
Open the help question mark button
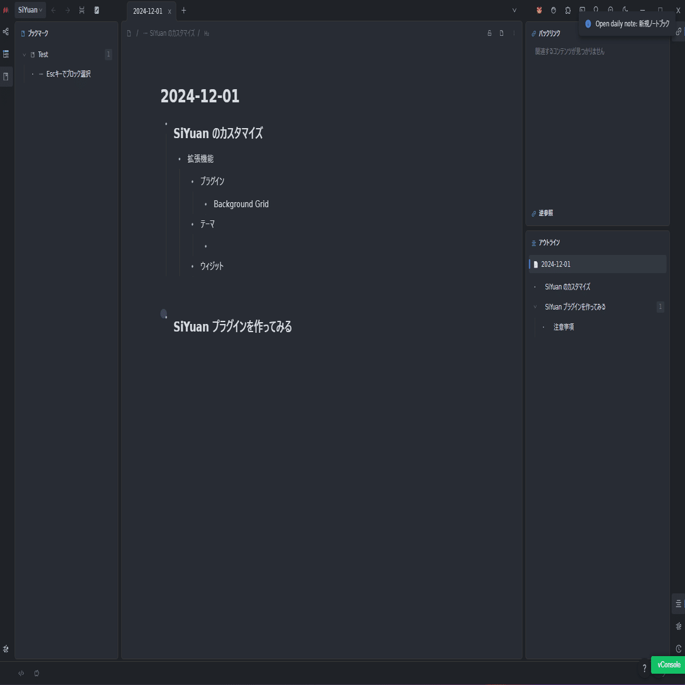coord(644,669)
